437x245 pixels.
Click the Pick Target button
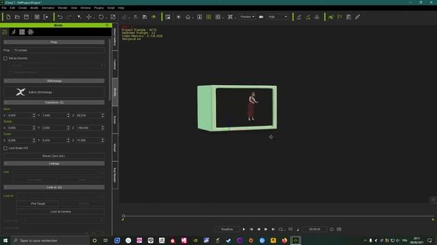click(38, 203)
